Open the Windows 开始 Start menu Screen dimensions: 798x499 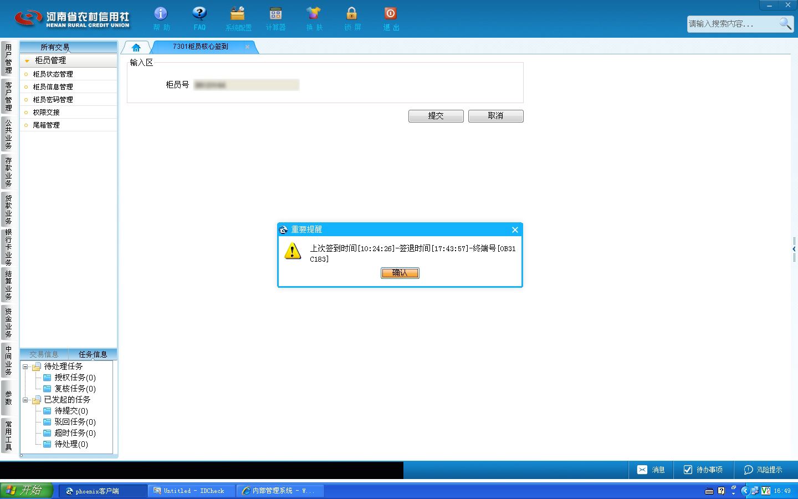27,491
